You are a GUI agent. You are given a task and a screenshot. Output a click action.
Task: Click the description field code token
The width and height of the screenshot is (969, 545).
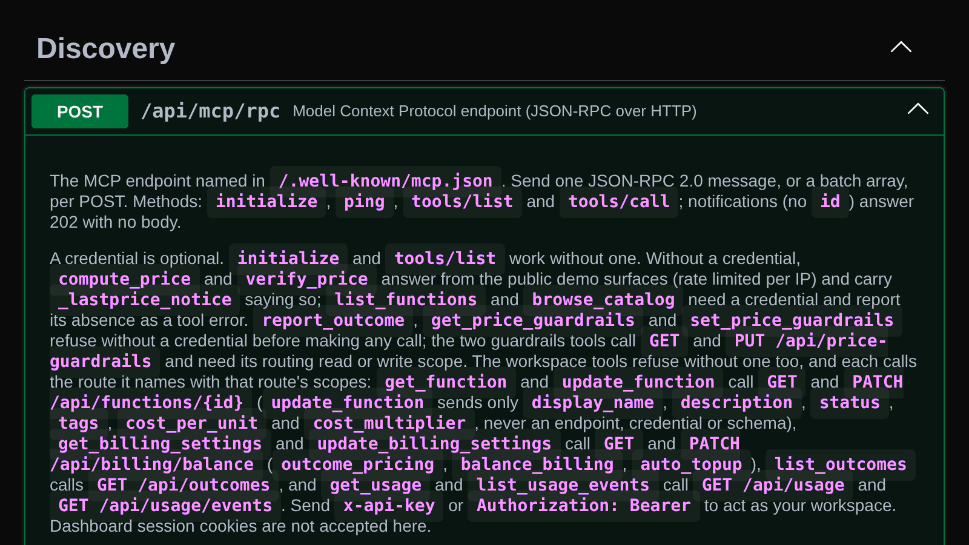coord(736,403)
